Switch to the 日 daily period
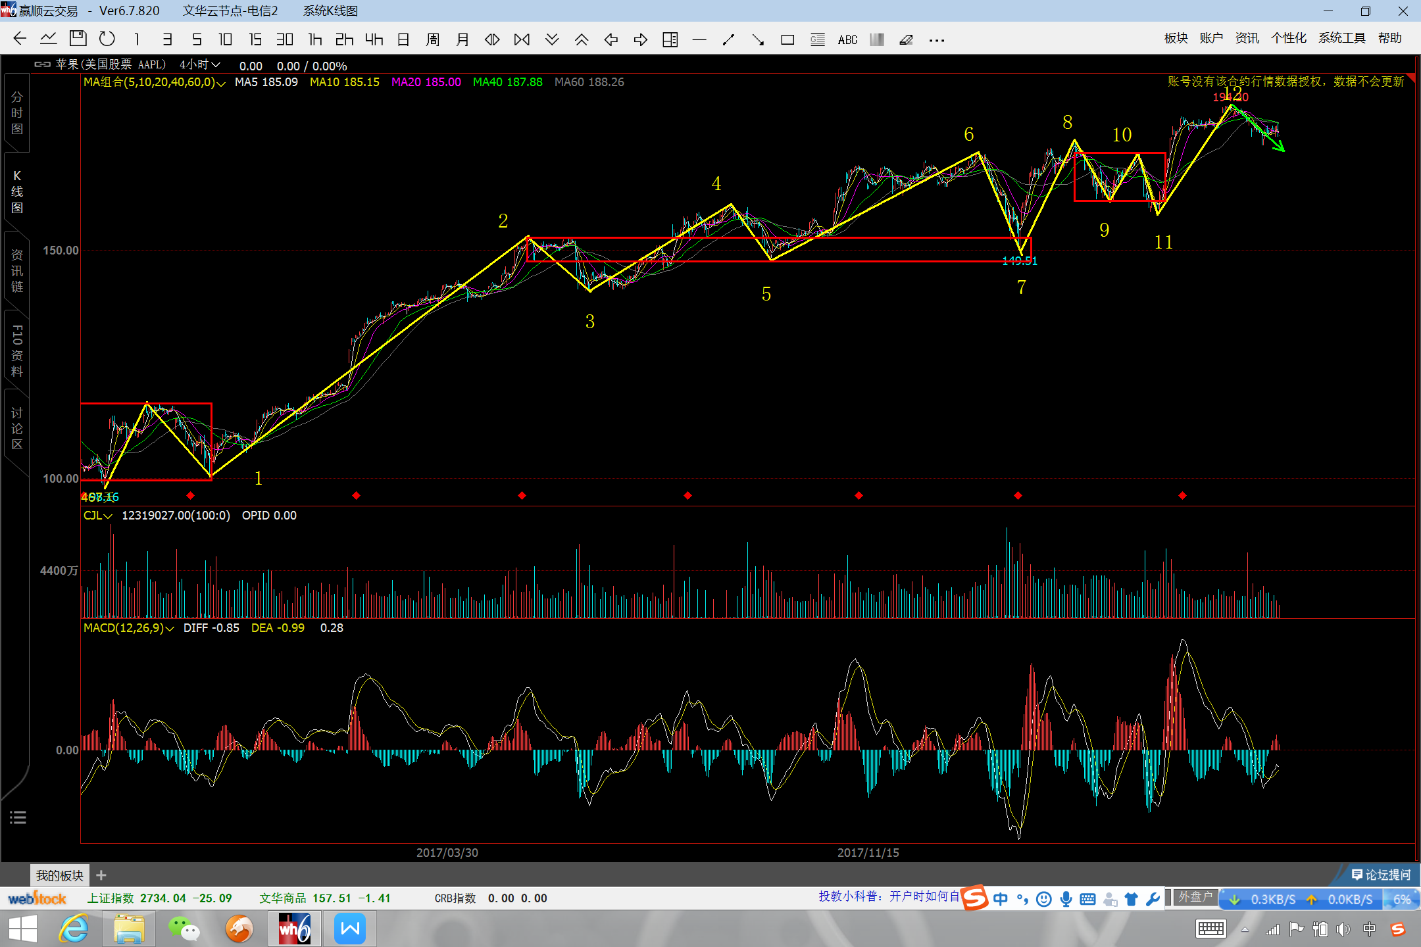This screenshot has height=947, width=1421. pyautogui.click(x=403, y=39)
